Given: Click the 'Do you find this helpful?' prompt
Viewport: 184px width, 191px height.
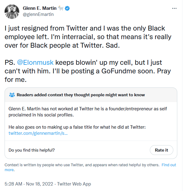Looking at the screenshot, I should tap(32, 150).
